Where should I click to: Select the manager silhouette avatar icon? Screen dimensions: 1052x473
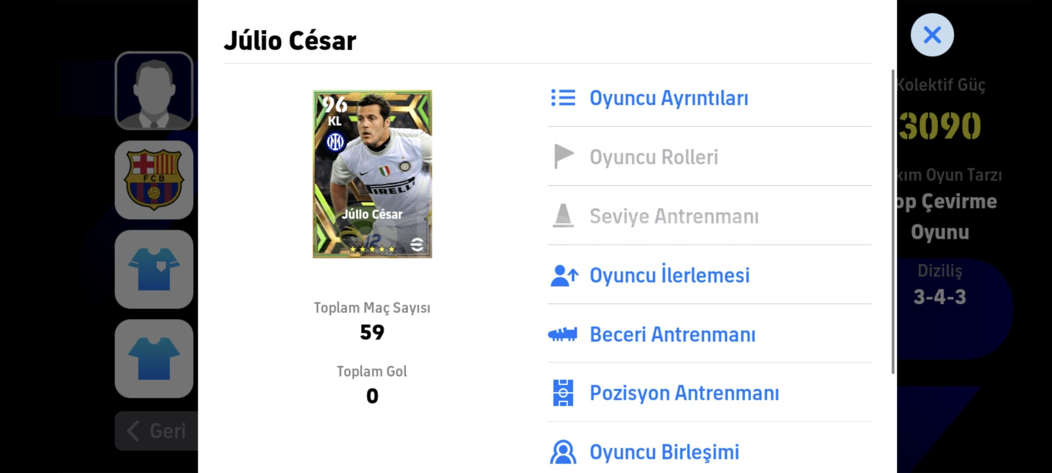coord(154,91)
